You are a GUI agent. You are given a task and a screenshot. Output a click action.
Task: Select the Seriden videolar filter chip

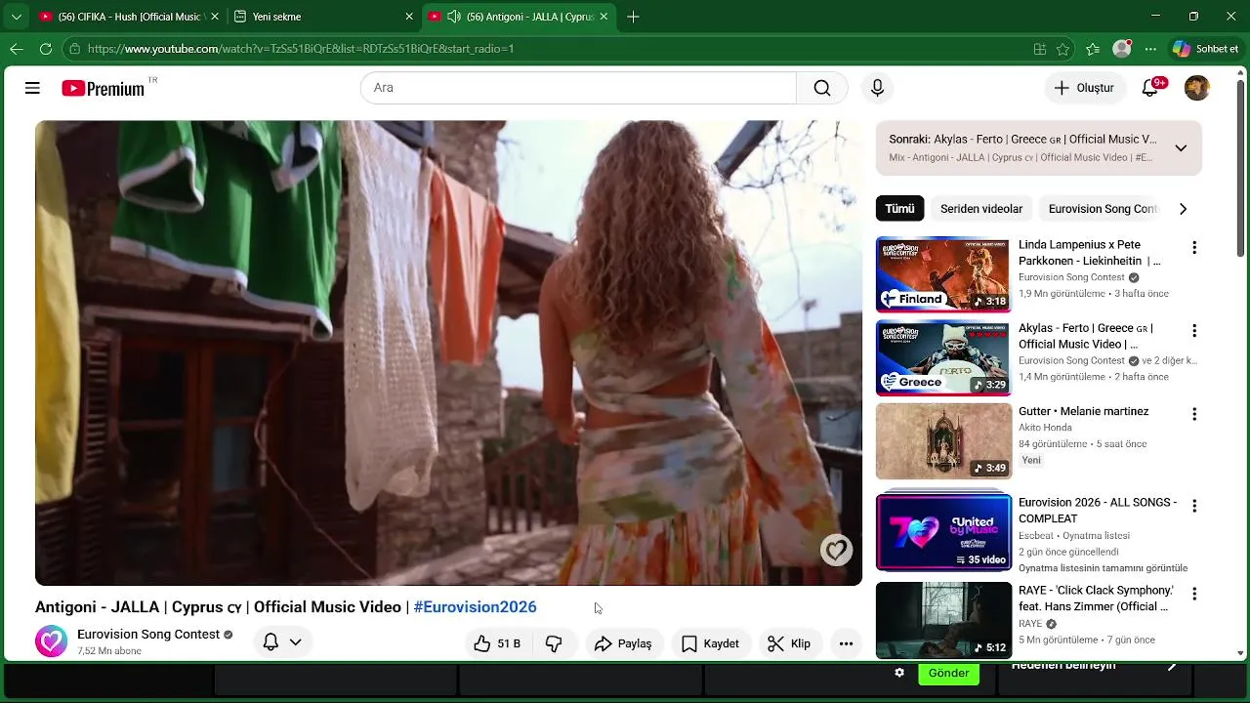pyautogui.click(x=980, y=209)
